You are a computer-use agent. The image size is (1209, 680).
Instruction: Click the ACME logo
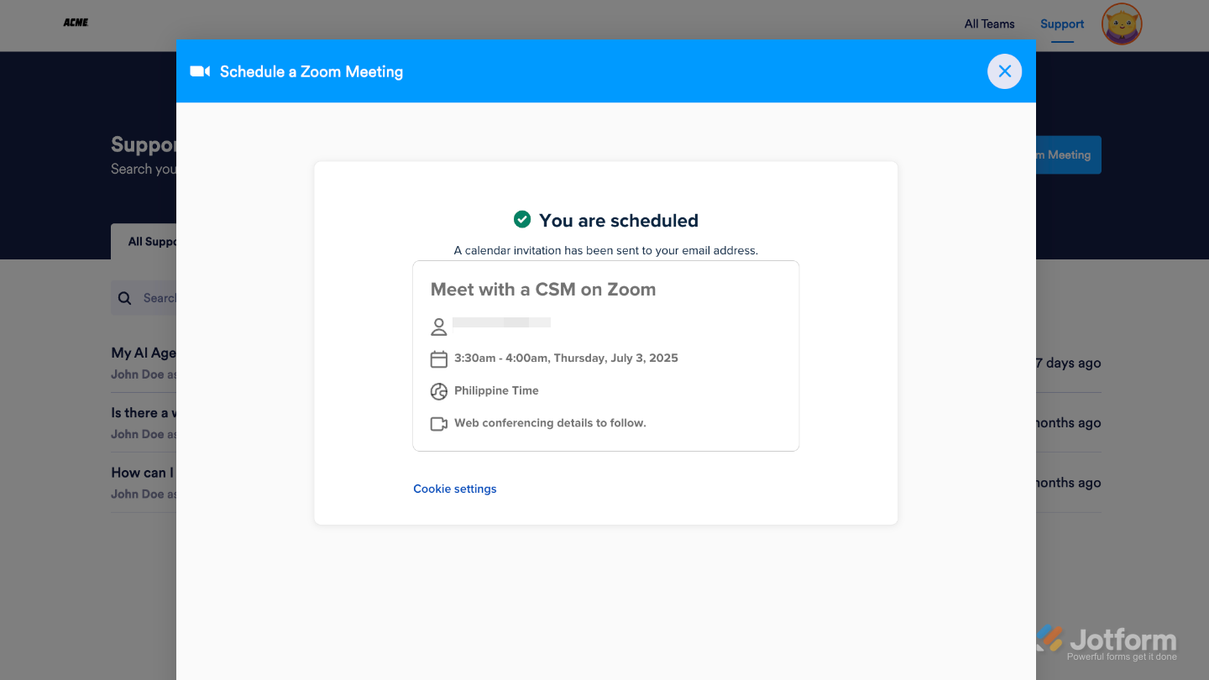[x=76, y=23]
